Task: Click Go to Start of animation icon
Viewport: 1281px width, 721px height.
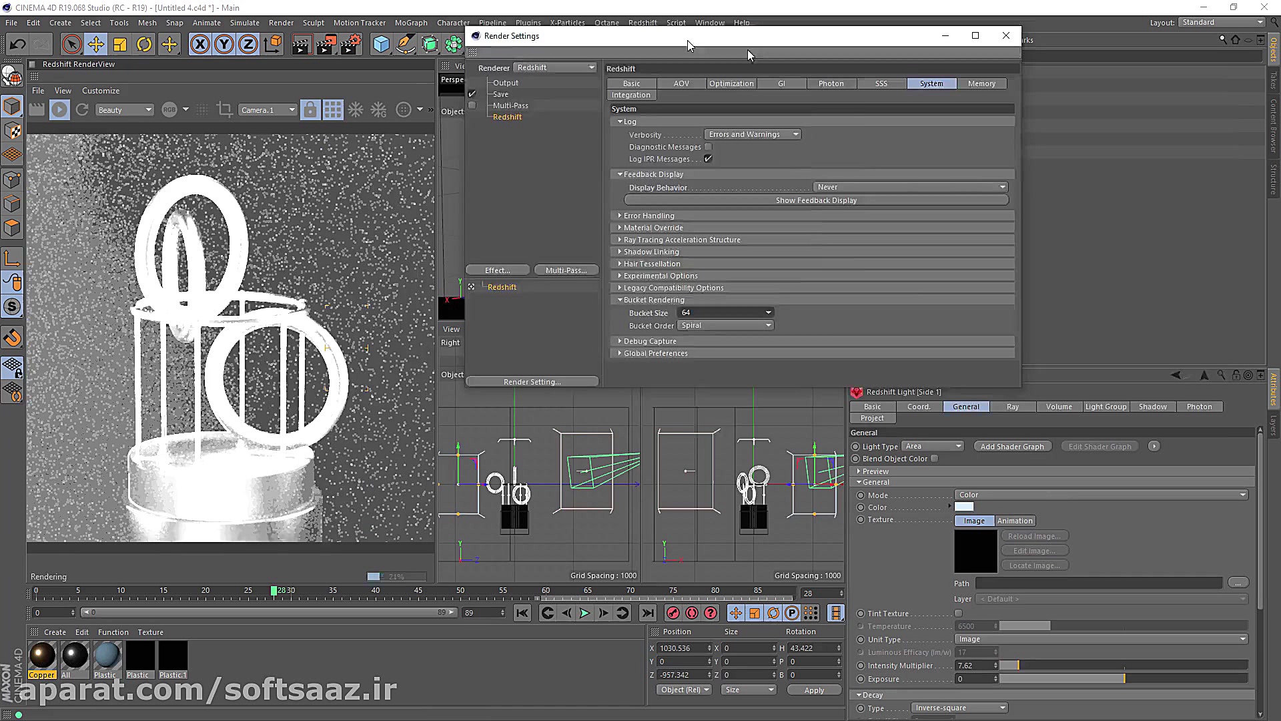Action: [522, 613]
